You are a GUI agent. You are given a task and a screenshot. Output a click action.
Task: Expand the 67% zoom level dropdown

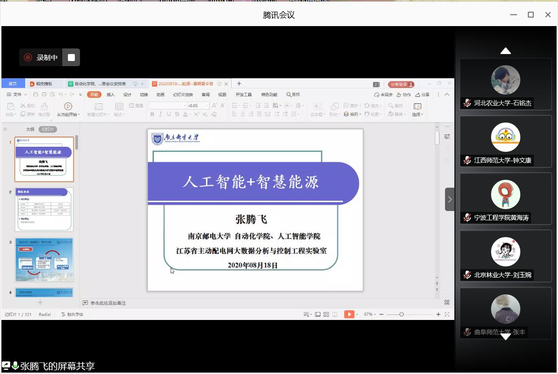[369, 314]
